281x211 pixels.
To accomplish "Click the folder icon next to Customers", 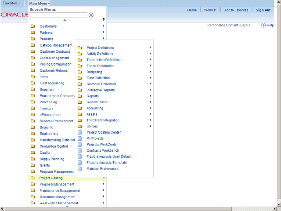I will tap(33, 26).
